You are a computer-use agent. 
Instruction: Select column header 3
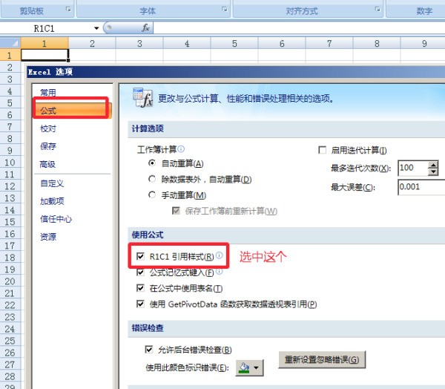[x=139, y=43]
